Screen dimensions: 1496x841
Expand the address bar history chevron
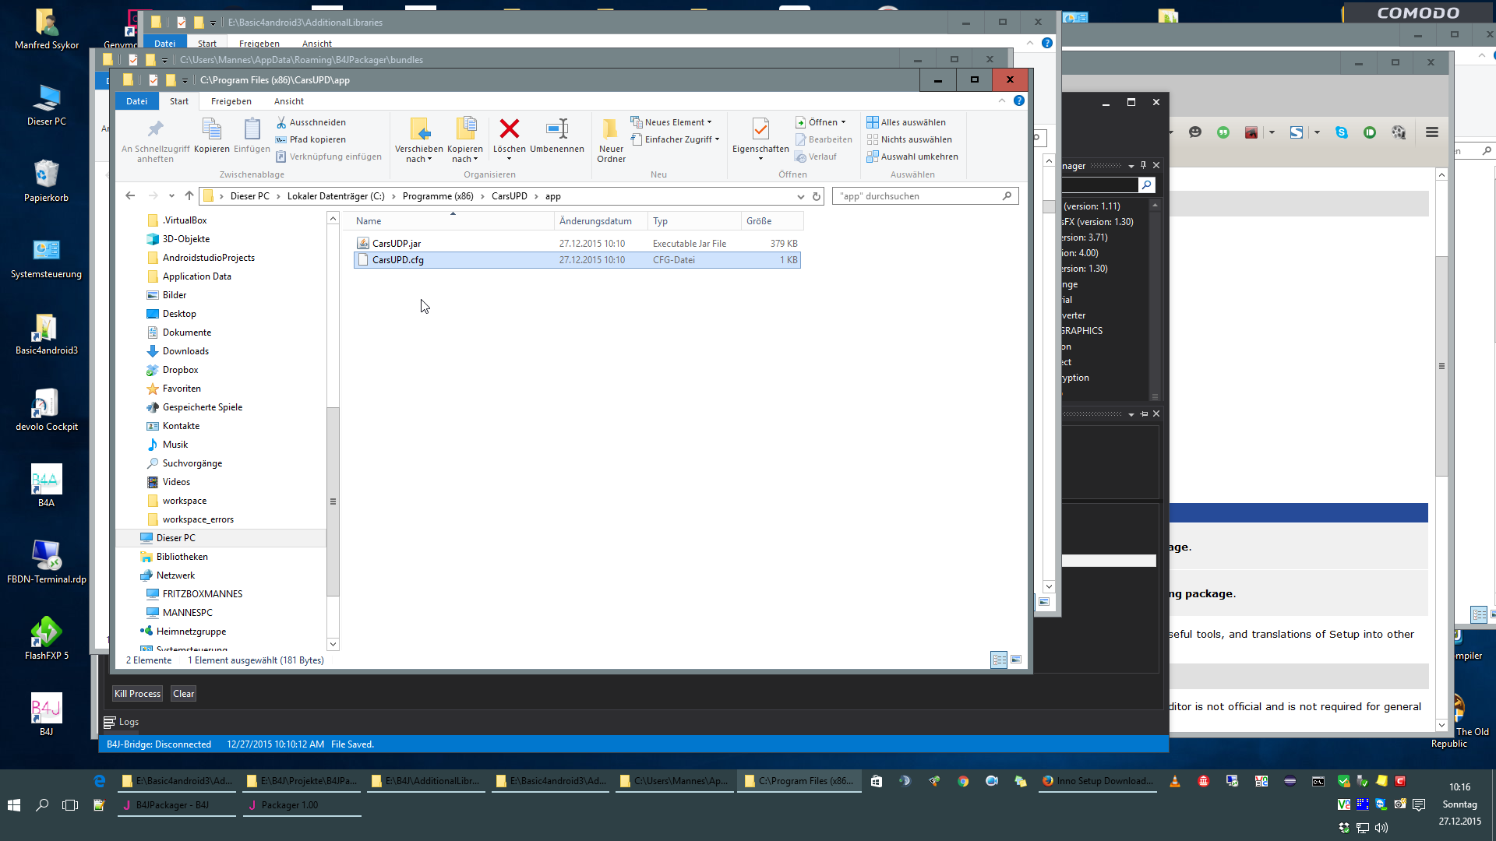pos(800,196)
